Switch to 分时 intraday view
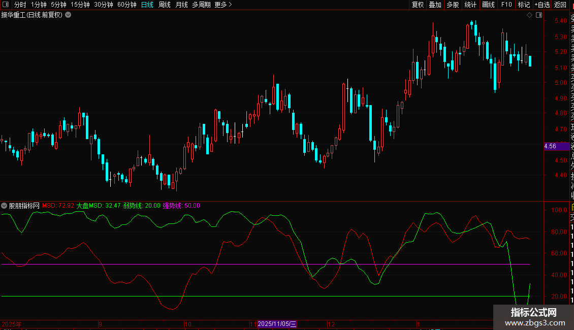 click(20, 5)
